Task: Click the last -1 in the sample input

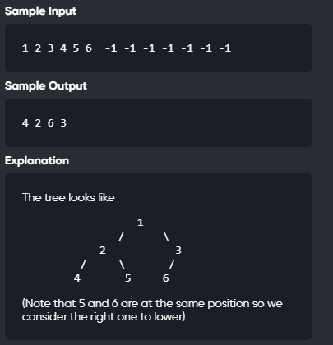Action: click(224, 48)
